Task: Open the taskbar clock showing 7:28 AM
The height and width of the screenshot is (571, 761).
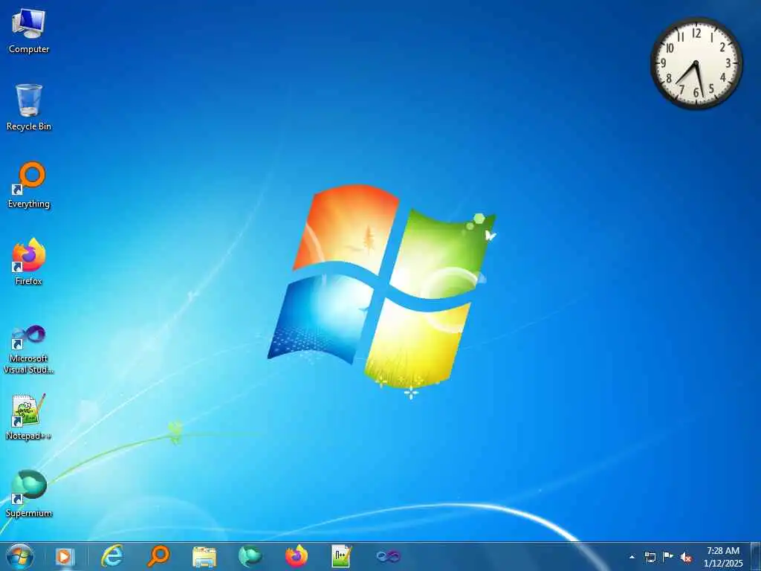Action: [723, 557]
